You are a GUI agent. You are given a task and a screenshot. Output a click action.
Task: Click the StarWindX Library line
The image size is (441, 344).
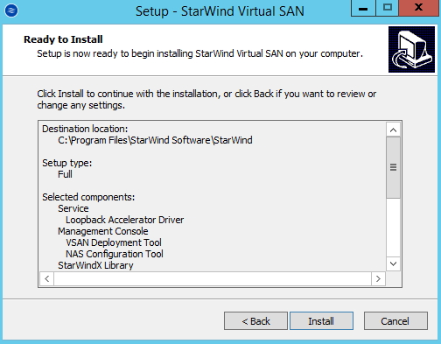(x=95, y=265)
